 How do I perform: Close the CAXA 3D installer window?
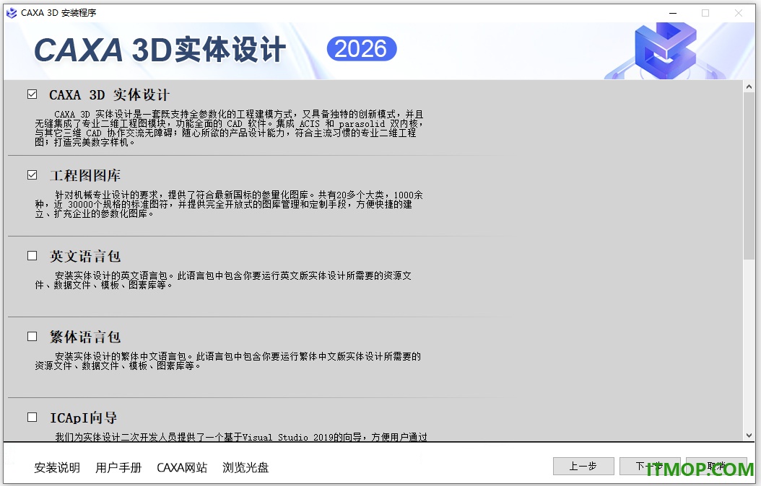(738, 13)
